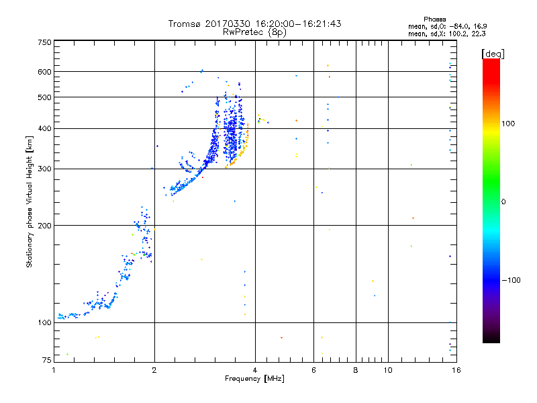Viewport: 537px width, 403px height.
Task: Click the '600' y-axis tick label
Action: pyautogui.click(x=44, y=72)
